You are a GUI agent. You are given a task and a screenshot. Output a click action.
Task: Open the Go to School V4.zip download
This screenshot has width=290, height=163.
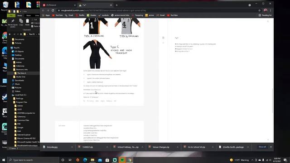pyautogui.click(x=196, y=147)
